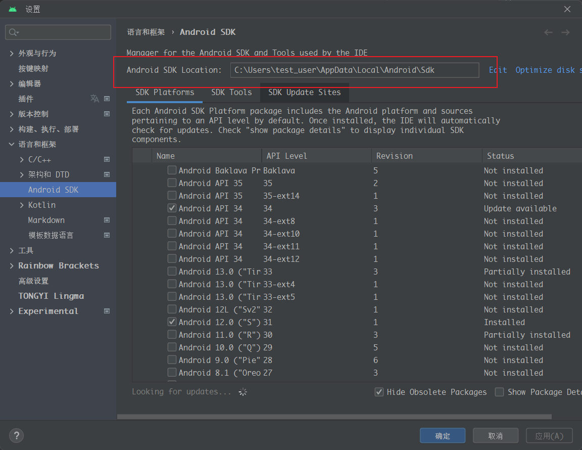Viewport: 582px width, 450px height.
Task: Click the project-level icon beside 模板数据语言
Action: pos(107,235)
